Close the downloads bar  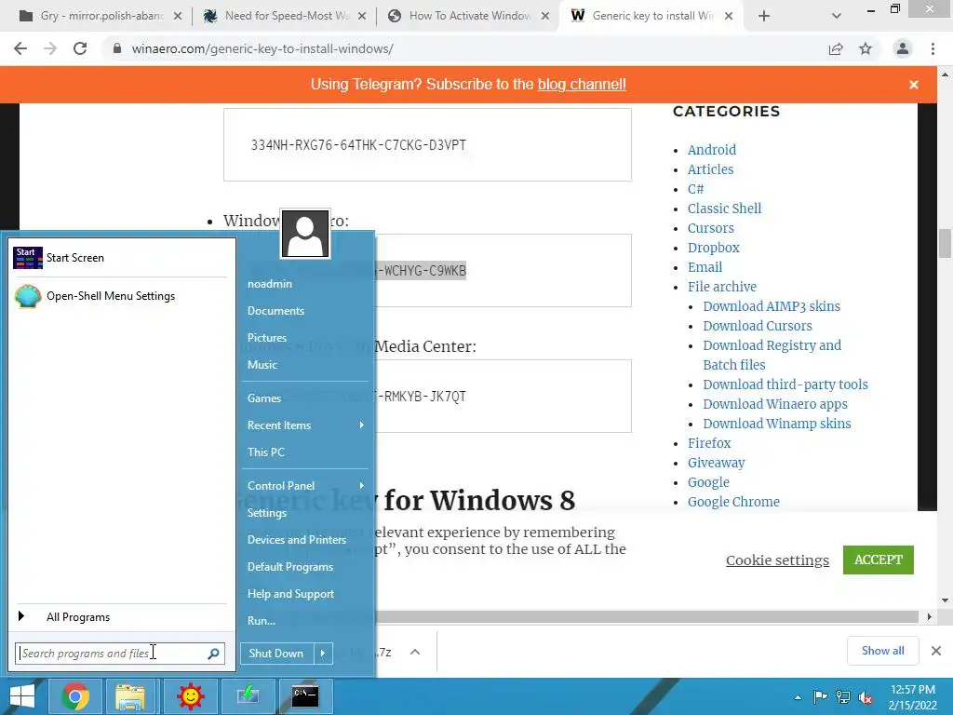pyautogui.click(x=936, y=651)
